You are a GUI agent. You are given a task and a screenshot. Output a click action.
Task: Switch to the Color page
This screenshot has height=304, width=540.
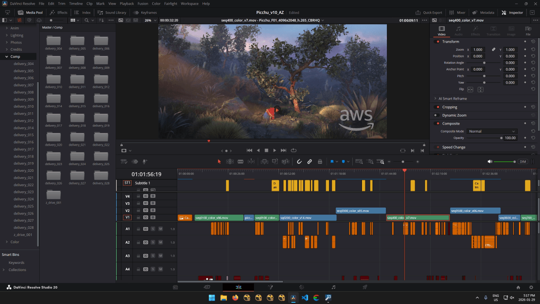[x=301, y=287]
